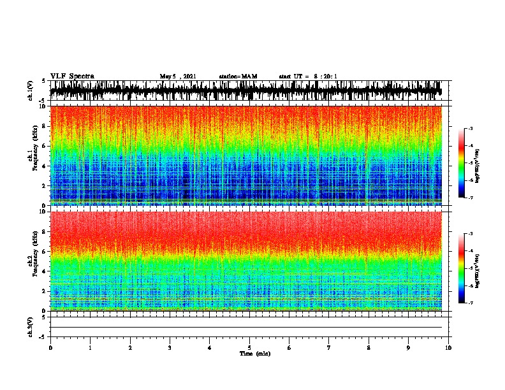Click time-axis tick label "3" at bottom
This screenshot has width=505, height=390.
point(170,348)
